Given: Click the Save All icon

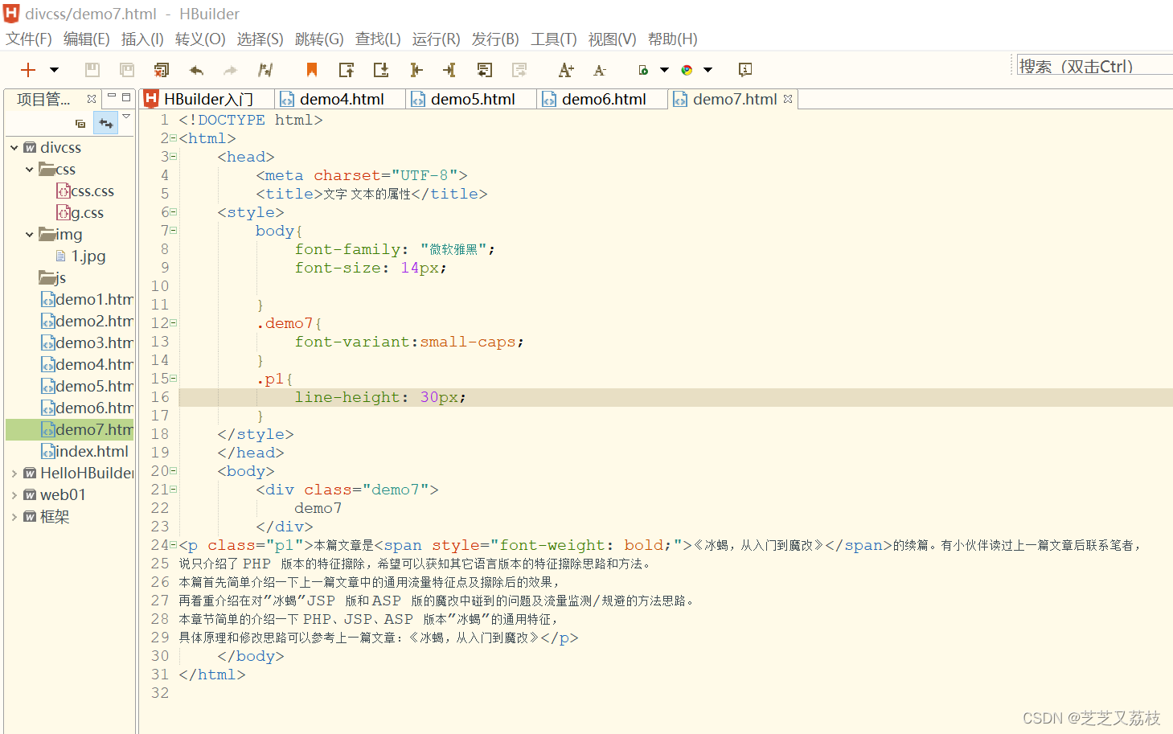Looking at the screenshot, I should [127, 70].
